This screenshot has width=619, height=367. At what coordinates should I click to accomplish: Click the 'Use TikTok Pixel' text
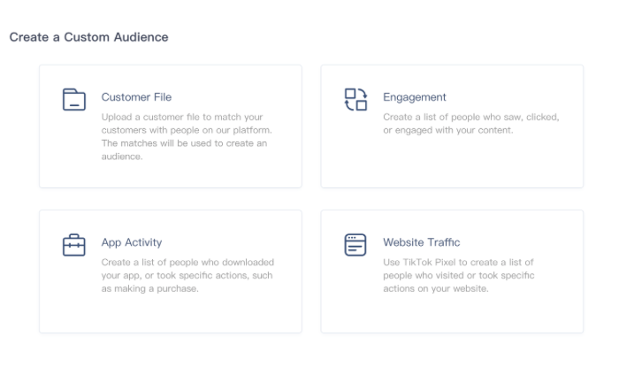coord(421,263)
